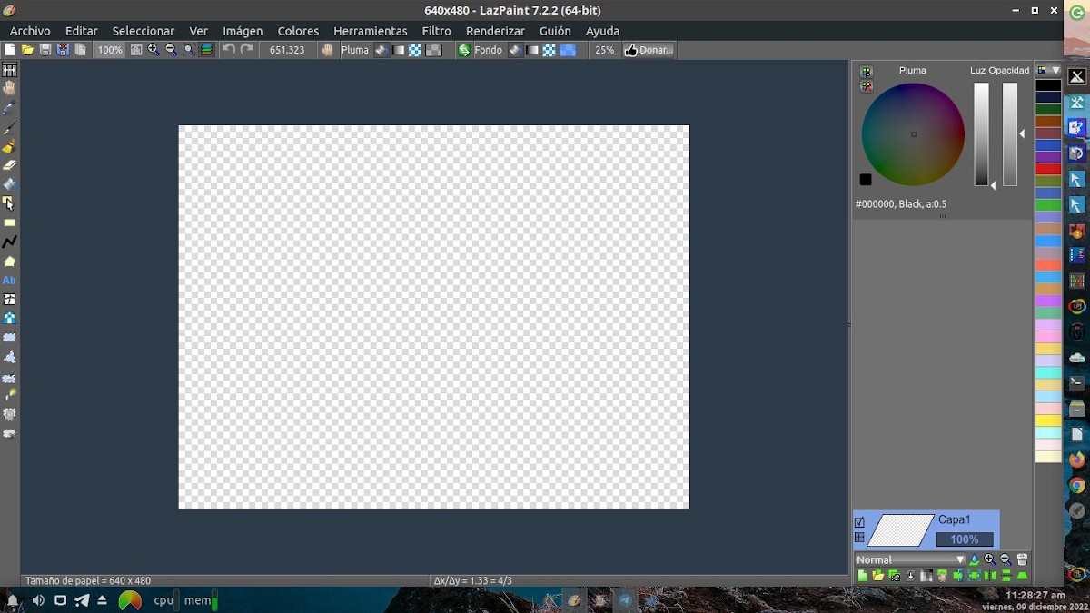The width and height of the screenshot is (1090, 613).
Task: Adjust the Opacidad slider
Action: pyautogui.click(x=1010, y=134)
